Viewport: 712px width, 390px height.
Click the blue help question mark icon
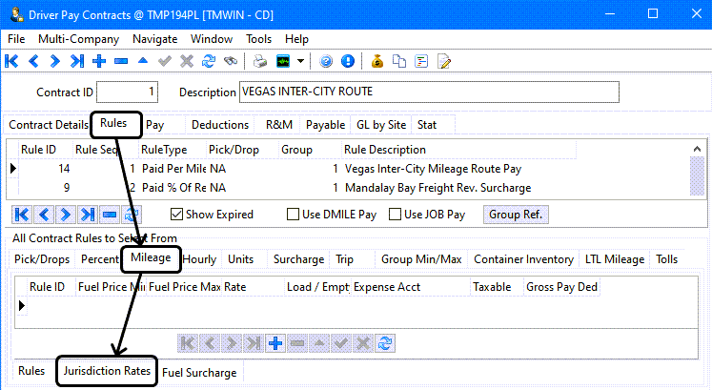pyautogui.click(x=326, y=61)
